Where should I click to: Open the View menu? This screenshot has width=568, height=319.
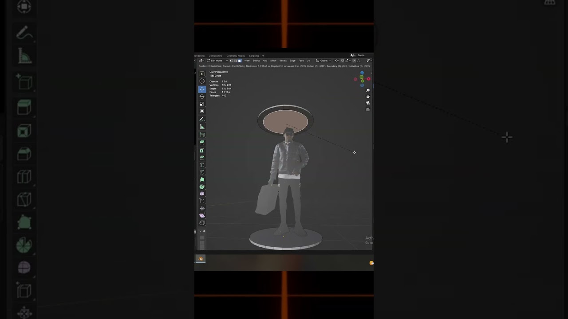[x=247, y=61]
